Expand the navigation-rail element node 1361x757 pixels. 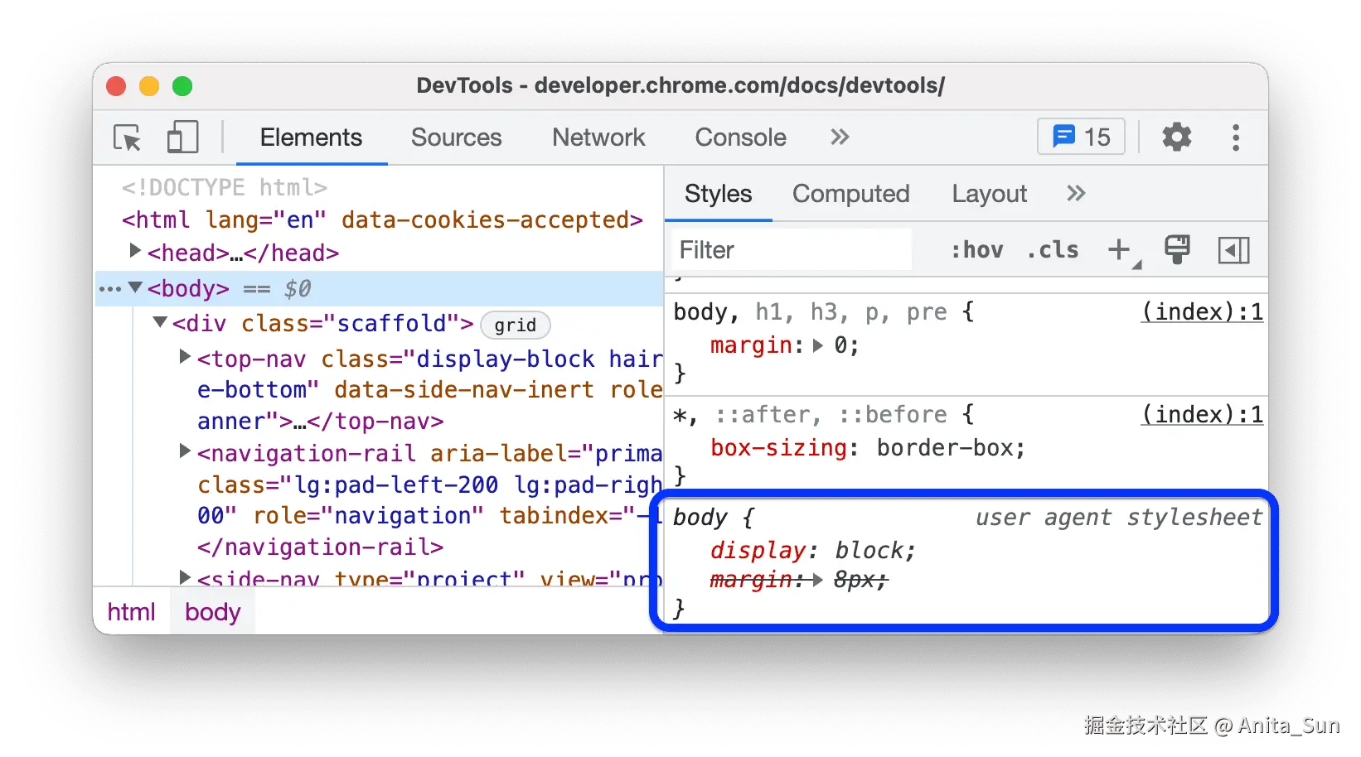click(186, 451)
